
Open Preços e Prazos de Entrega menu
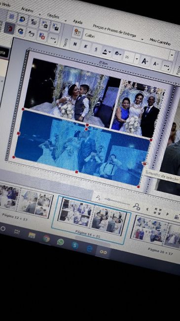(114, 31)
